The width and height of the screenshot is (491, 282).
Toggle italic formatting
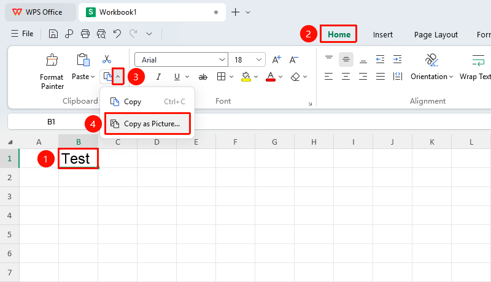158,77
